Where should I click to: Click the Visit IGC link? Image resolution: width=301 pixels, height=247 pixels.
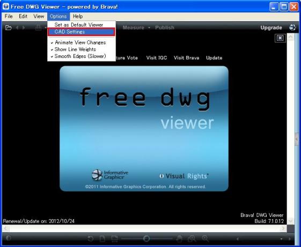click(157, 58)
